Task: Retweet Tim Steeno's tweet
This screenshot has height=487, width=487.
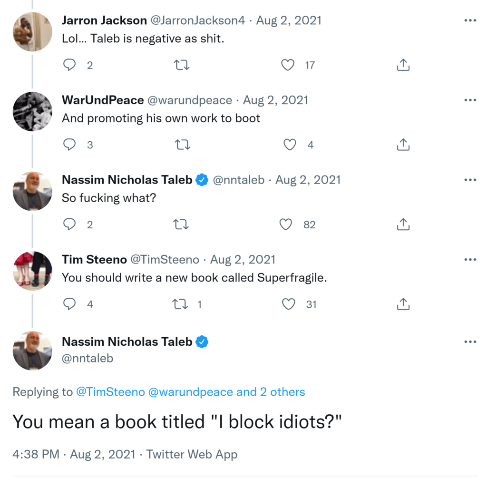Action: (x=180, y=304)
